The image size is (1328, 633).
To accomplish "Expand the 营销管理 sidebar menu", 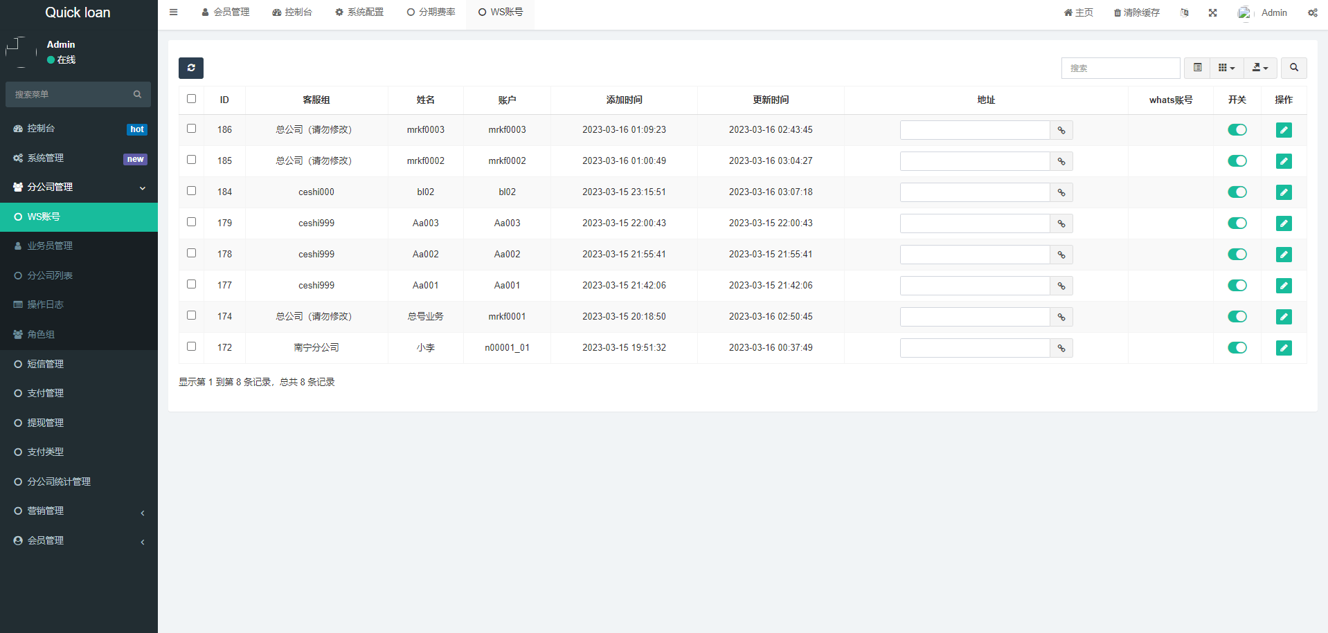I will [x=79, y=511].
